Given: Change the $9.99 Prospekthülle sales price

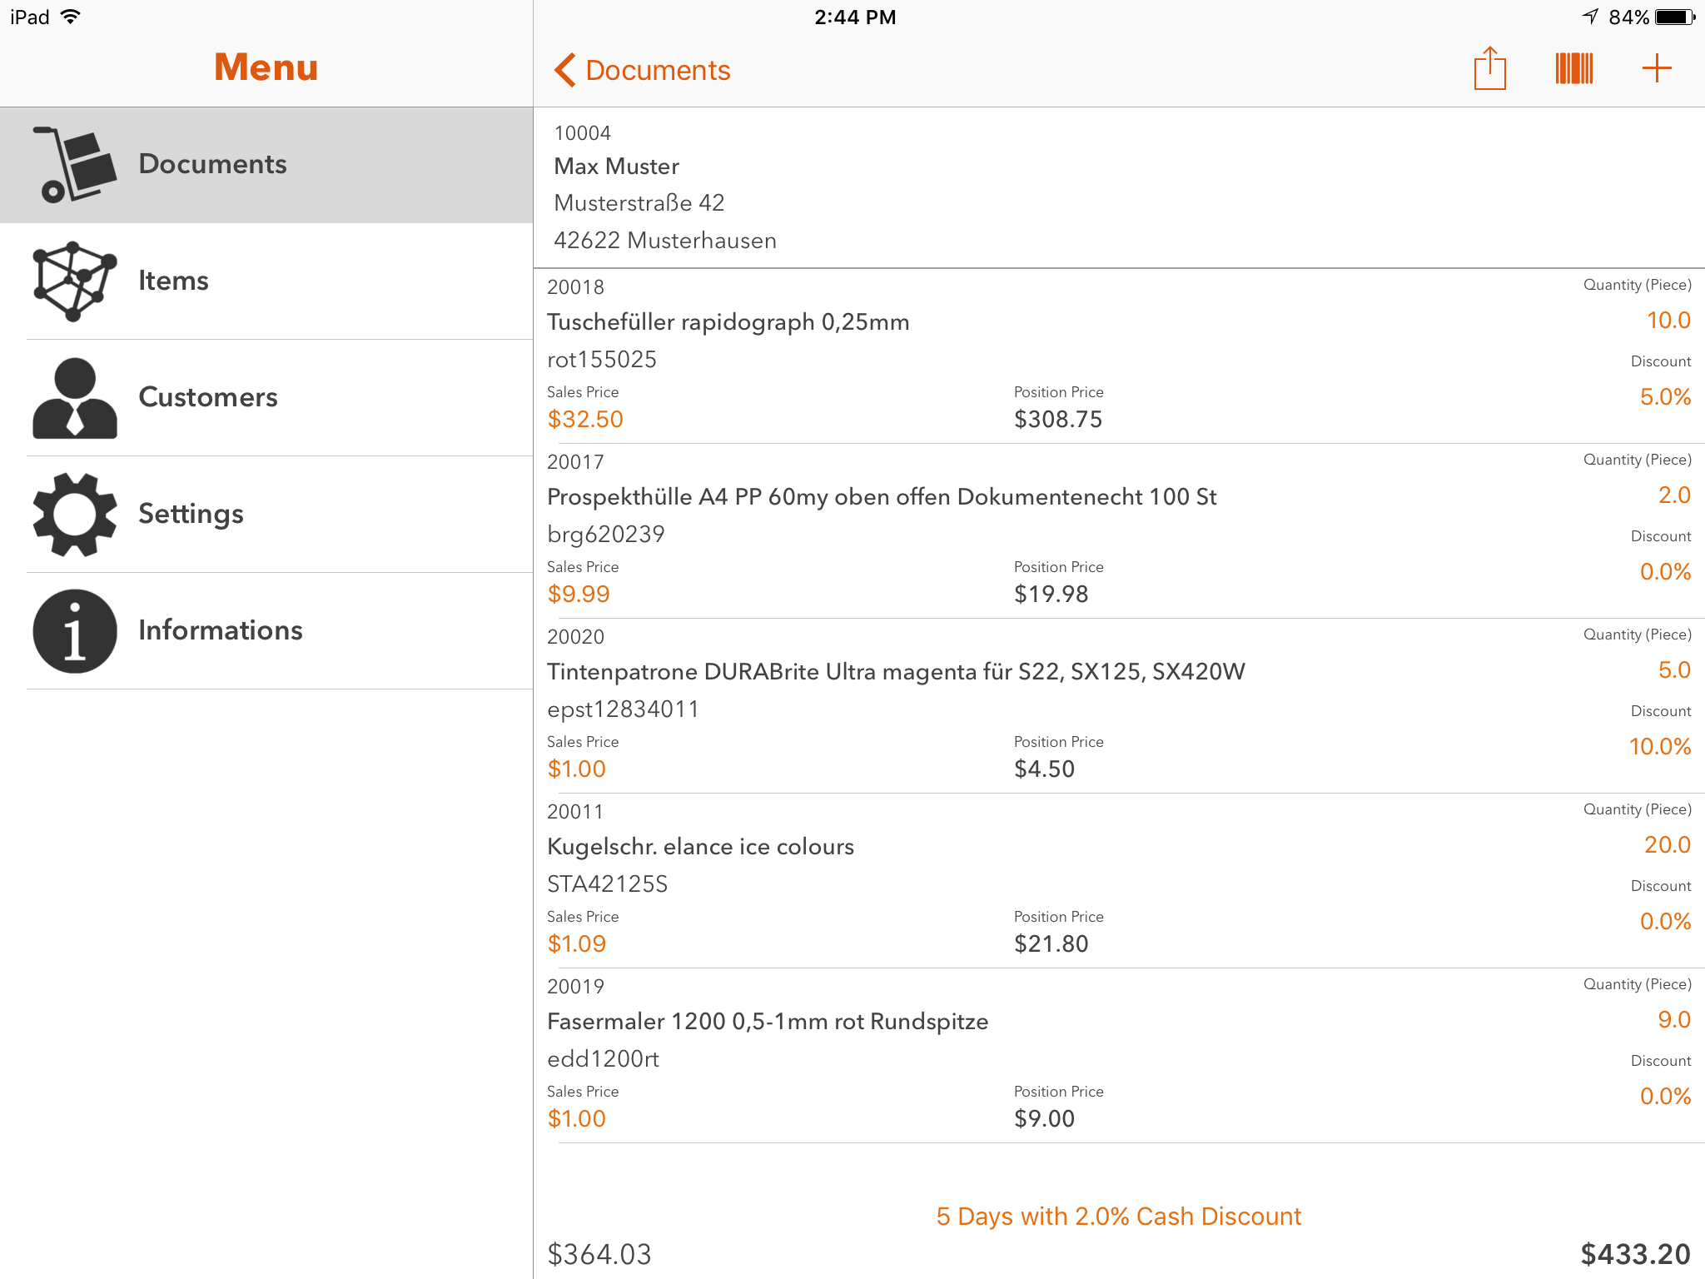Looking at the screenshot, I should 579,595.
